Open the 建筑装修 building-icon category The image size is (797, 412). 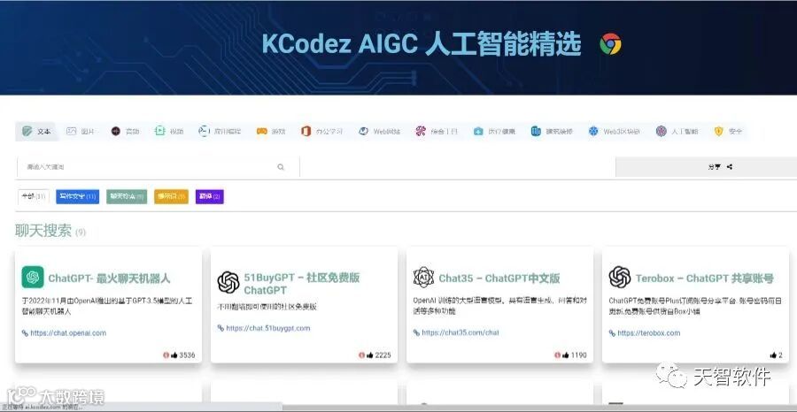(x=552, y=132)
